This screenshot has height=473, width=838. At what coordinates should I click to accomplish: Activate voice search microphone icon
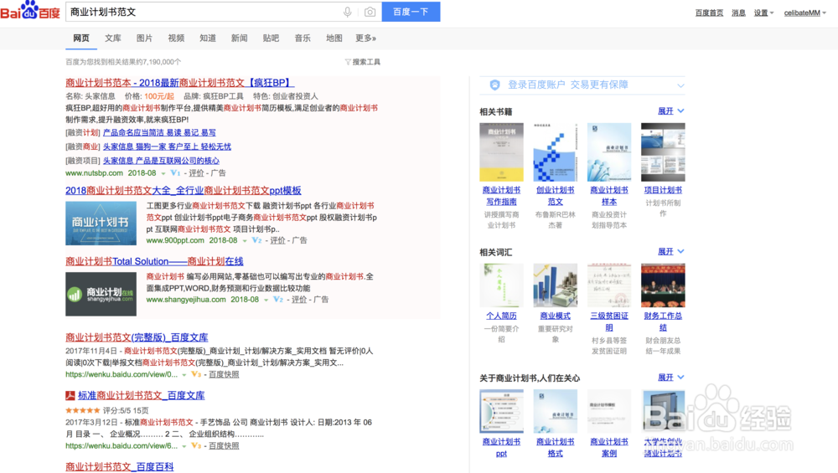348,12
